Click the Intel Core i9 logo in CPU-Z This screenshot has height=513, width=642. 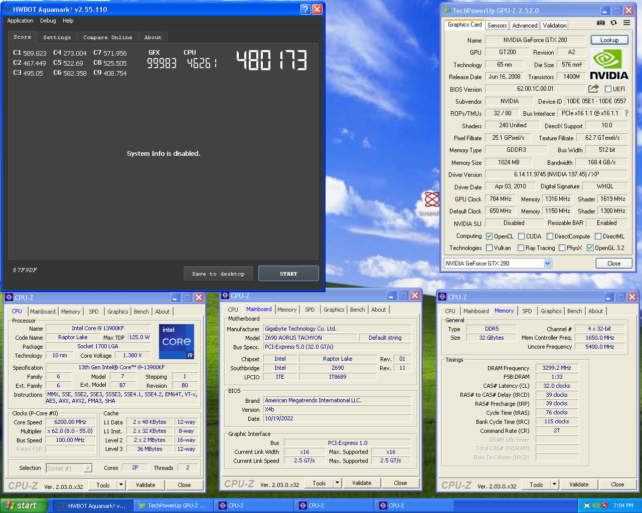pyautogui.click(x=177, y=342)
